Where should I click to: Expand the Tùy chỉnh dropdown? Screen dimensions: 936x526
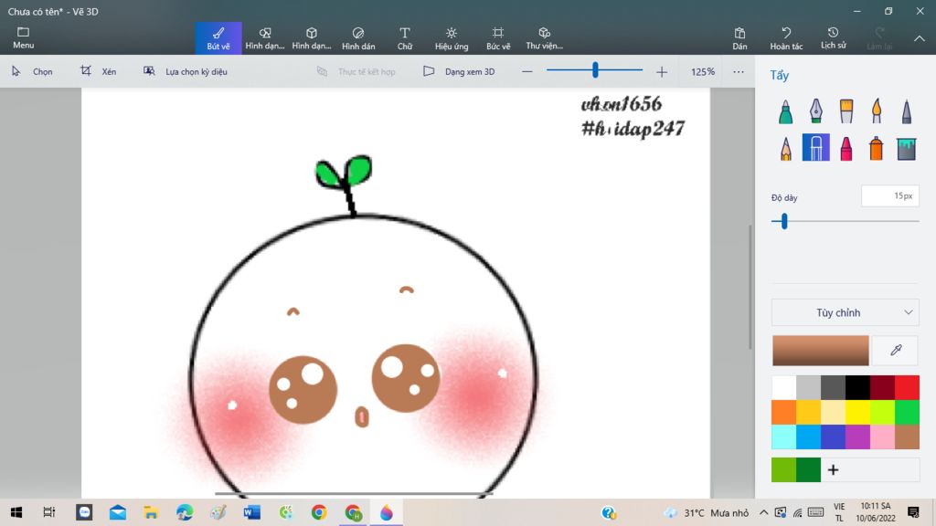point(846,312)
